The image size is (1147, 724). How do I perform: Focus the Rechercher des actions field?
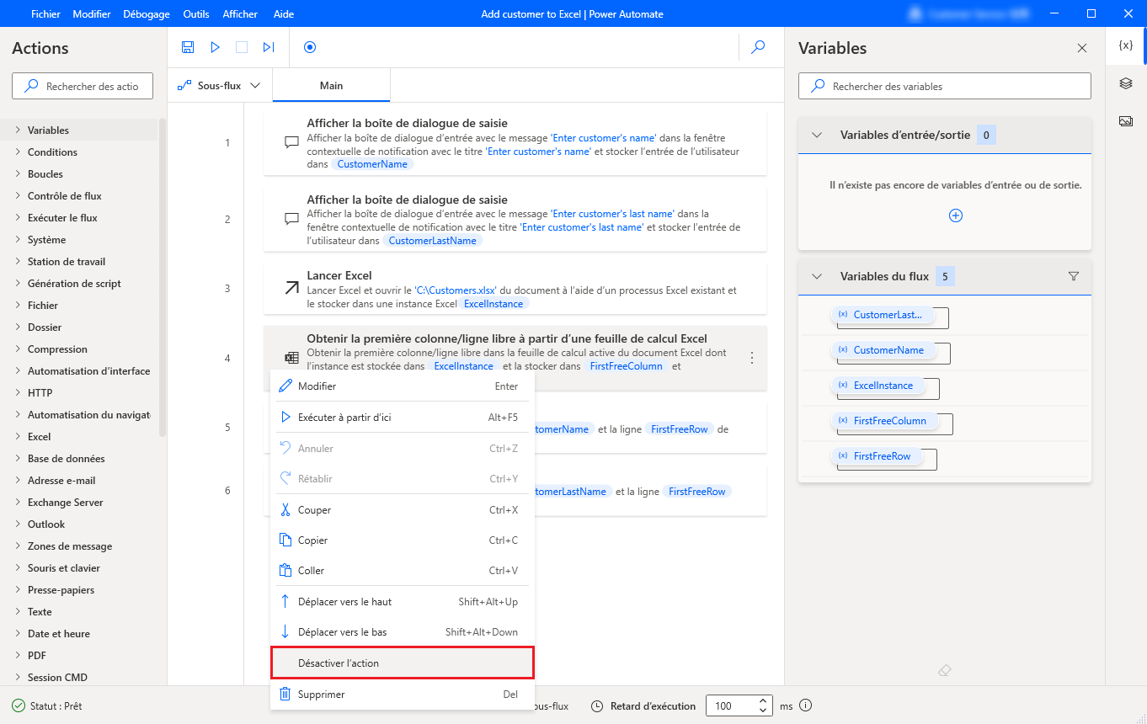point(83,86)
